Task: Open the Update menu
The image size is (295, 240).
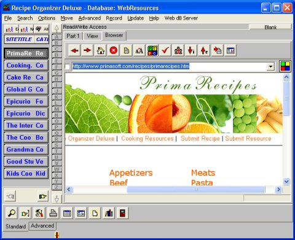Action: 135,18
